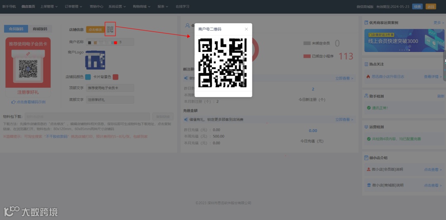Open 查看详情 for the upgrade log
The width and height of the screenshot is (446, 220).
[433, 76]
